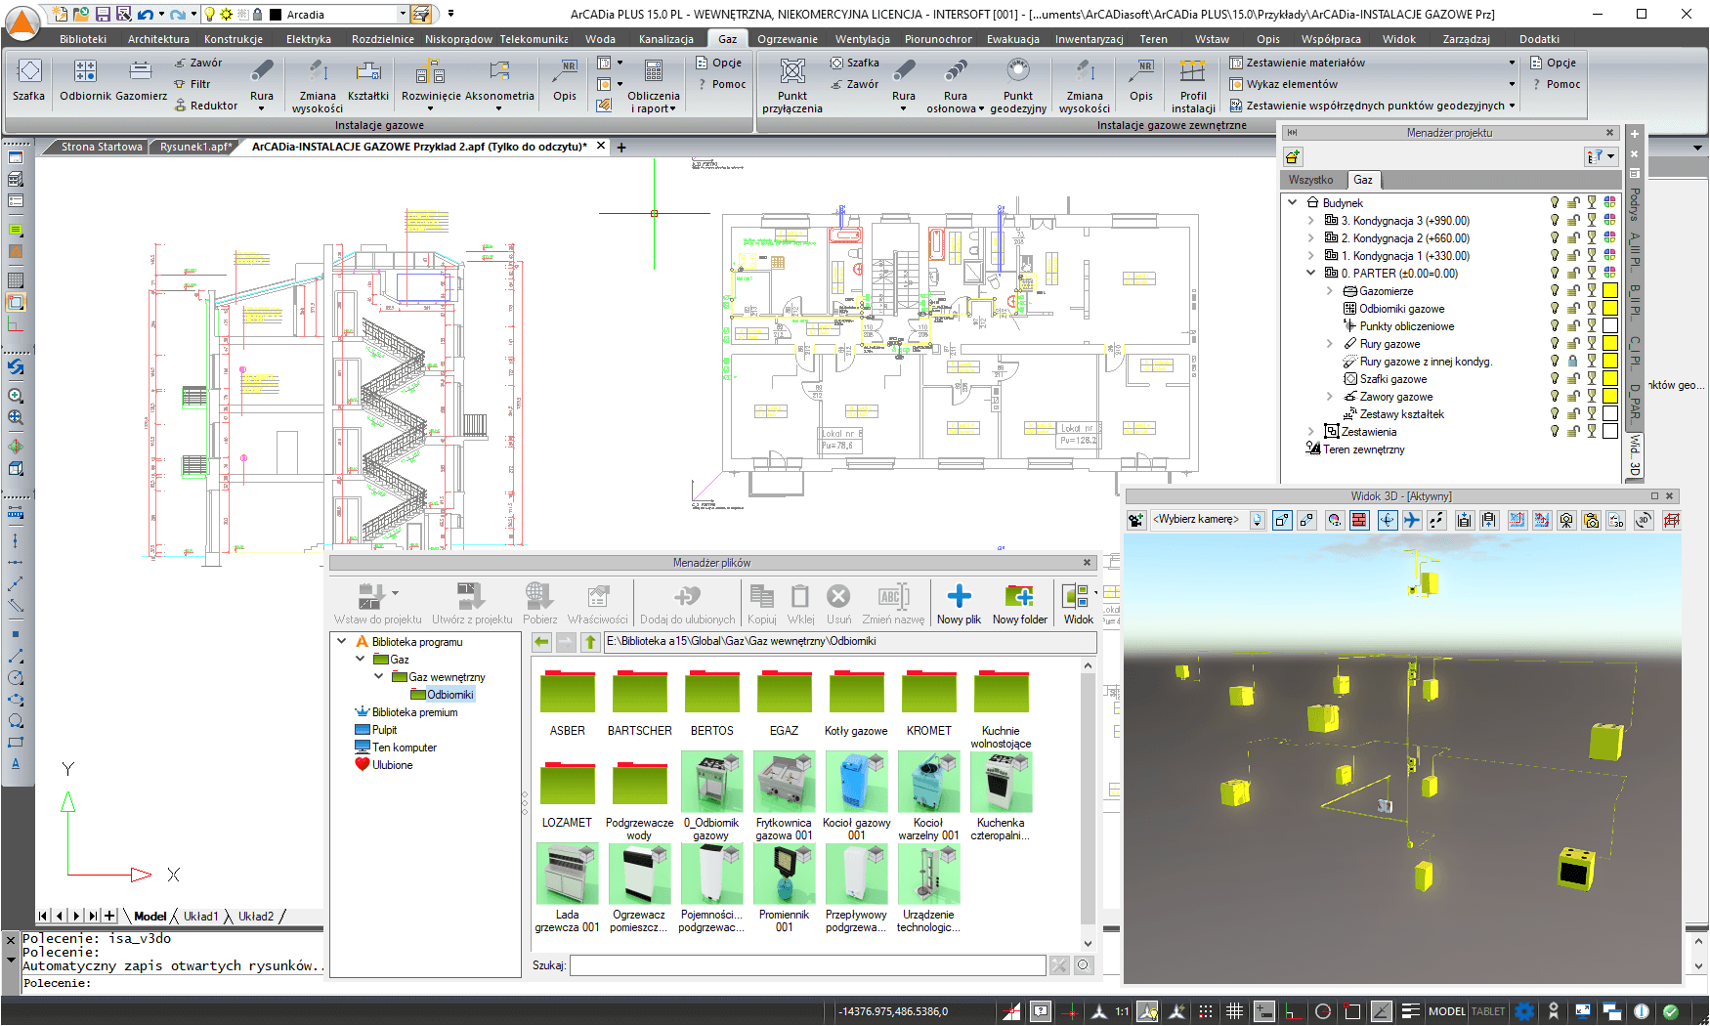Open Arcadia layer dropdown
Screen dimensions: 1710x1026
(403, 14)
